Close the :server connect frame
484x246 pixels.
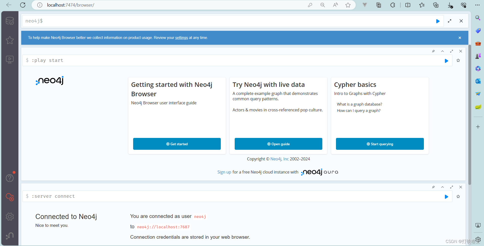point(461,187)
